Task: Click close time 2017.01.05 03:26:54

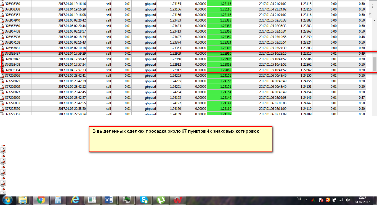Action: [273, 42]
